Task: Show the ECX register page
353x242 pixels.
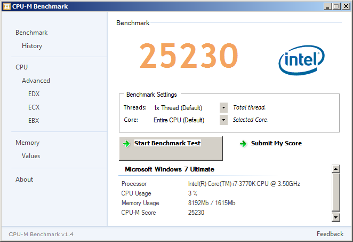Action: pyautogui.click(x=34, y=107)
